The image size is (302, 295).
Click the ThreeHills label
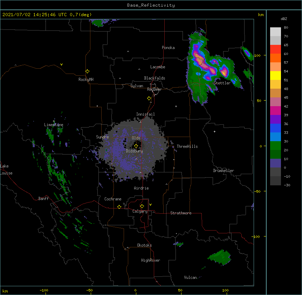[x=187, y=146]
